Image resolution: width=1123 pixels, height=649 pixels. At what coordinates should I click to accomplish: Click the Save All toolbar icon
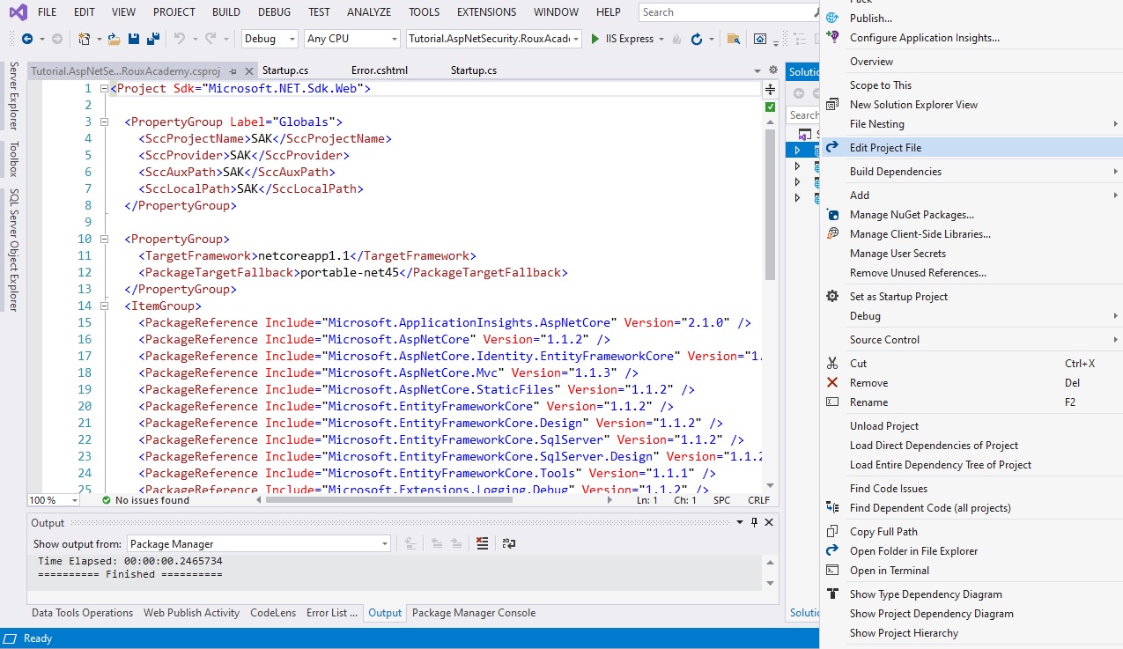click(x=152, y=39)
